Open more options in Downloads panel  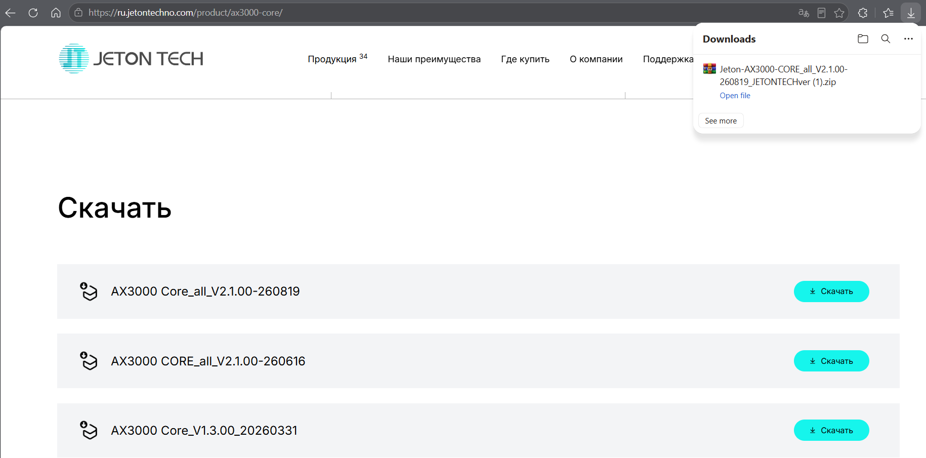click(908, 39)
